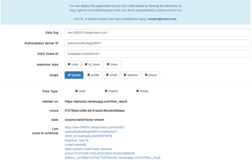Enable the profile scope
Screen dimensions: 252x162
point(93,75)
